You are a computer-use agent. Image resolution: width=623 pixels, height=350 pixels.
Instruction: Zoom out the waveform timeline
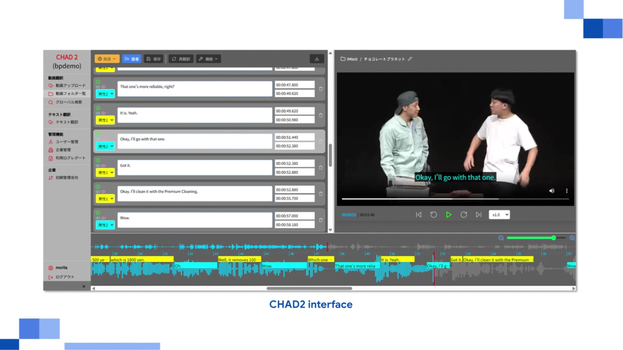pos(501,238)
